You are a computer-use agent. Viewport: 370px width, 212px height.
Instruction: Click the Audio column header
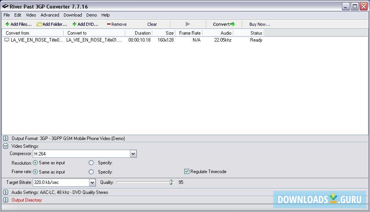(218, 33)
